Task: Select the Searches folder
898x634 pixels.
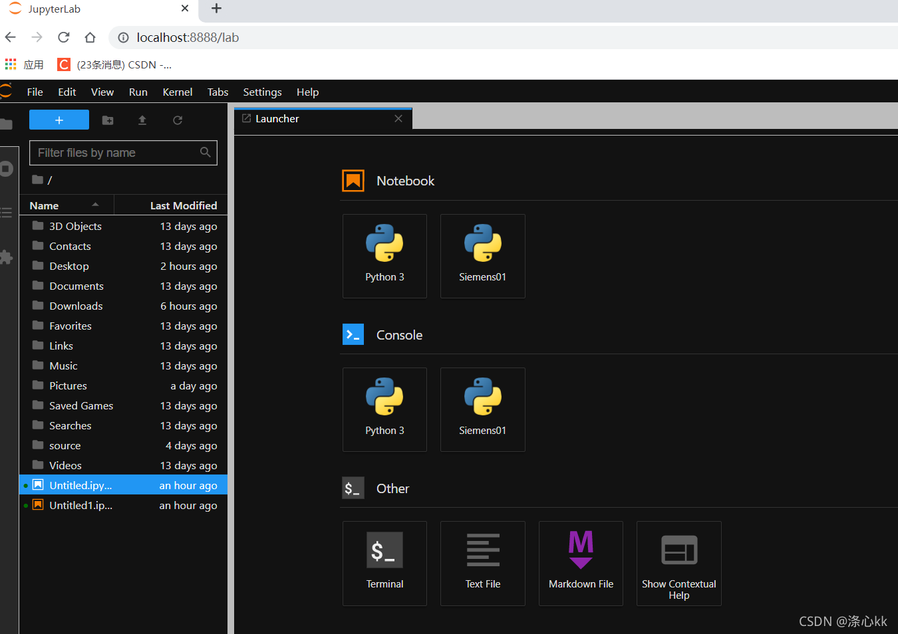Action: (x=124, y=425)
